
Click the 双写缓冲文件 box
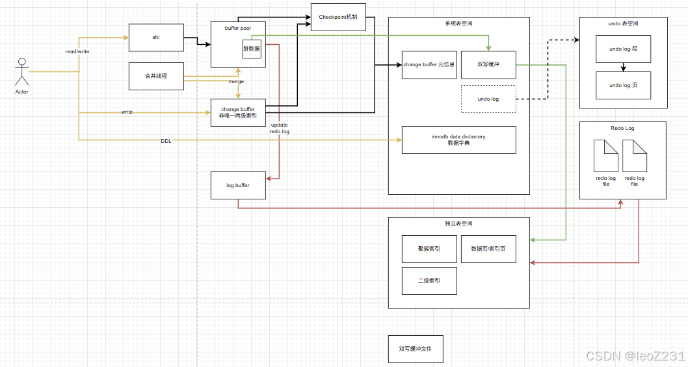click(x=416, y=349)
